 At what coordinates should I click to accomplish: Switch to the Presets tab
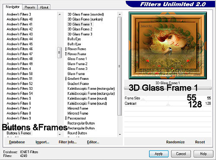(x=30, y=7)
